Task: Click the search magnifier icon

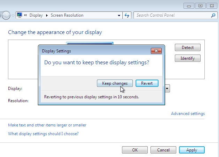Action: coord(213,15)
